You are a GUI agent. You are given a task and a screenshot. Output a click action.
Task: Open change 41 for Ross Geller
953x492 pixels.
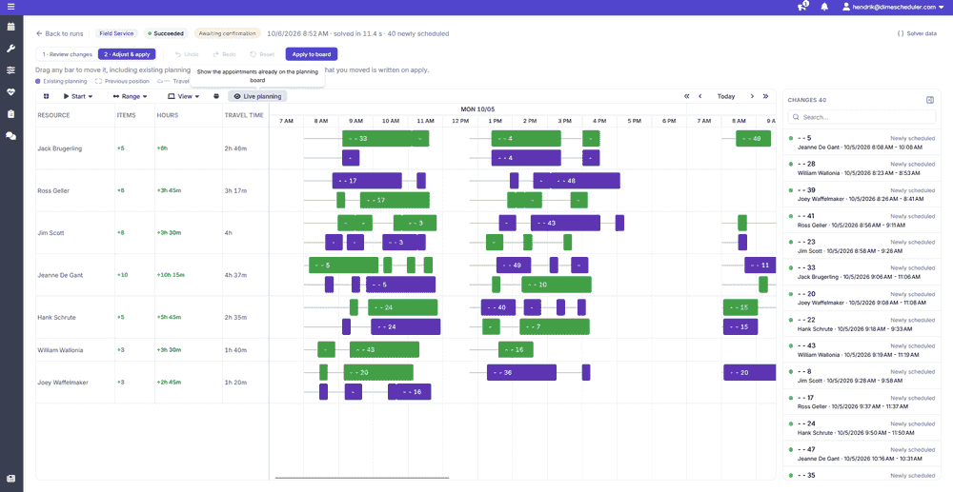[862, 220]
